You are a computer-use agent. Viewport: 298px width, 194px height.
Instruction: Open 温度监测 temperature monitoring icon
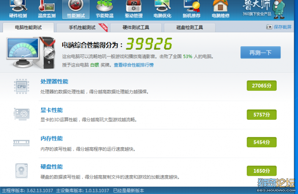47,9
